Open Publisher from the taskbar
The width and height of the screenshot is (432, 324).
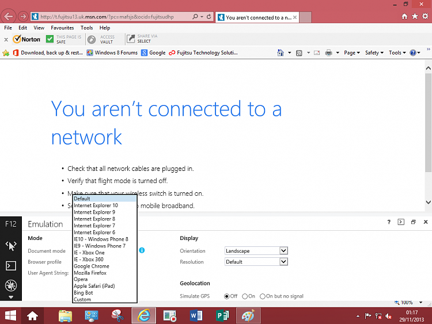point(222,316)
